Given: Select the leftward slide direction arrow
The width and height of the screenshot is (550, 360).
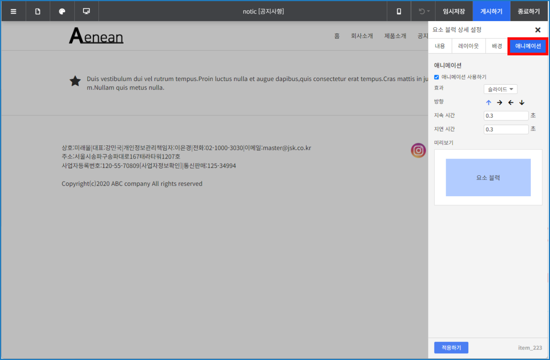Looking at the screenshot, I should (511, 102).
